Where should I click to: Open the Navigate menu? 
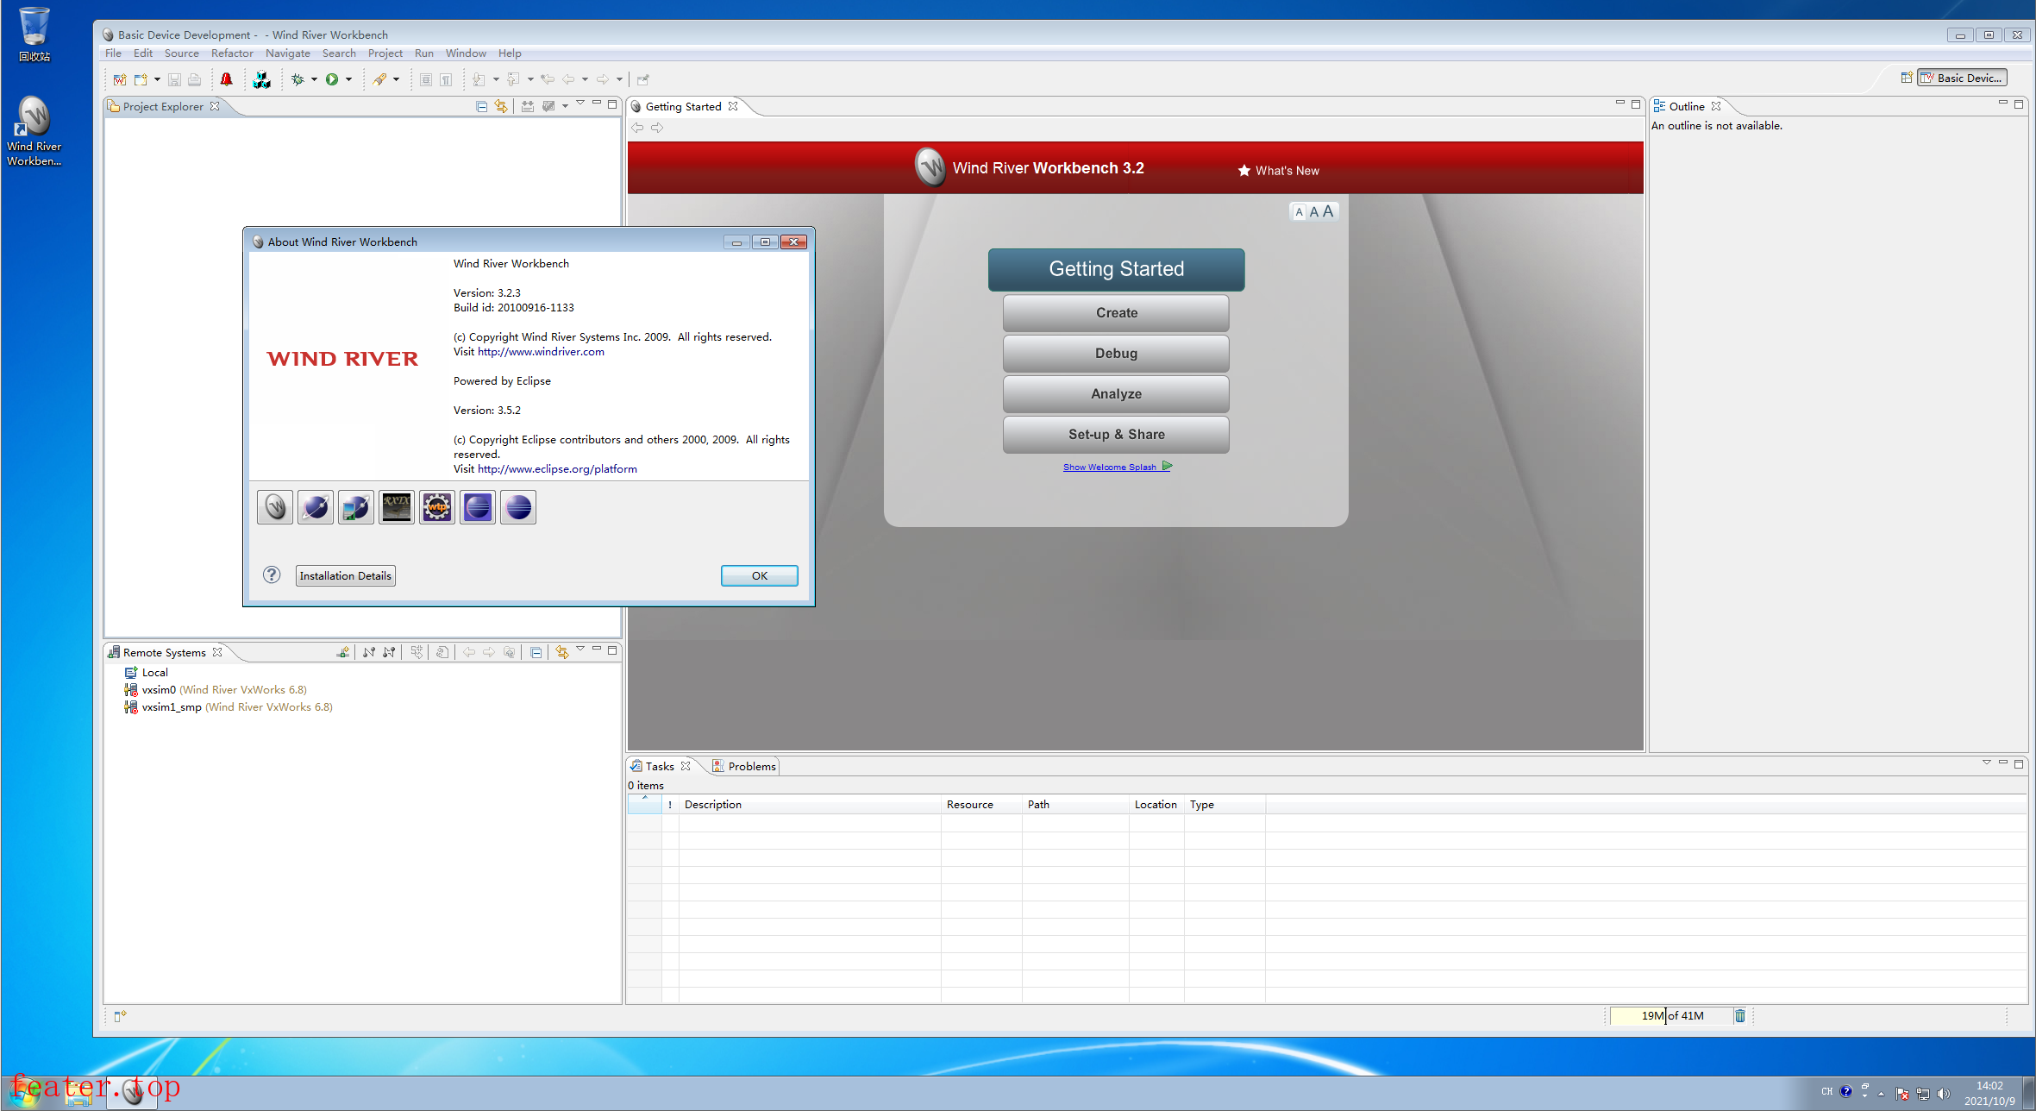(287, 53)
